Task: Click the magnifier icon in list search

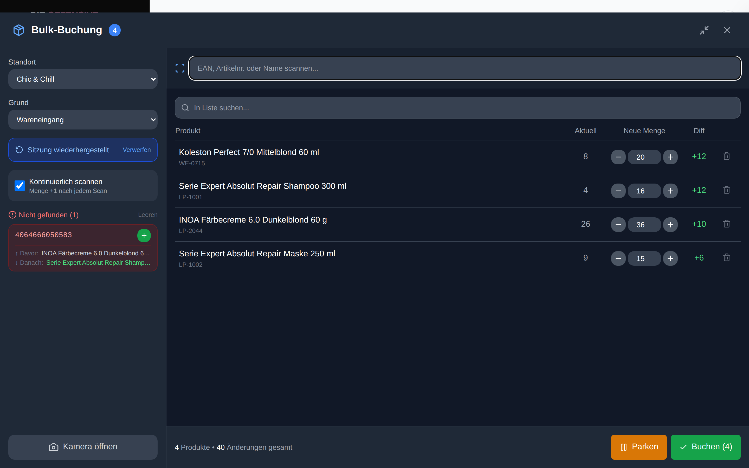Action: point(185,108)
